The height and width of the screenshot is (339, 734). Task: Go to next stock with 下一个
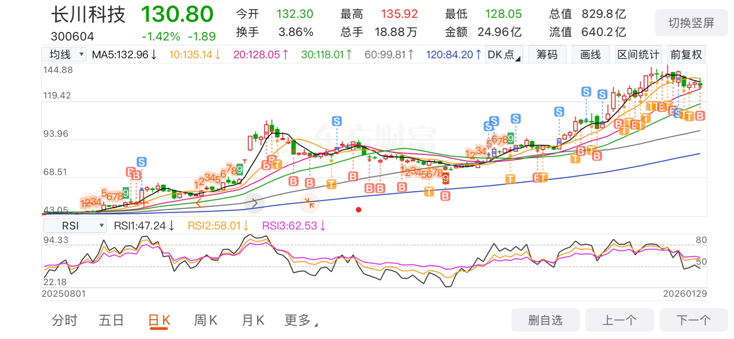[x=693, y=320]
